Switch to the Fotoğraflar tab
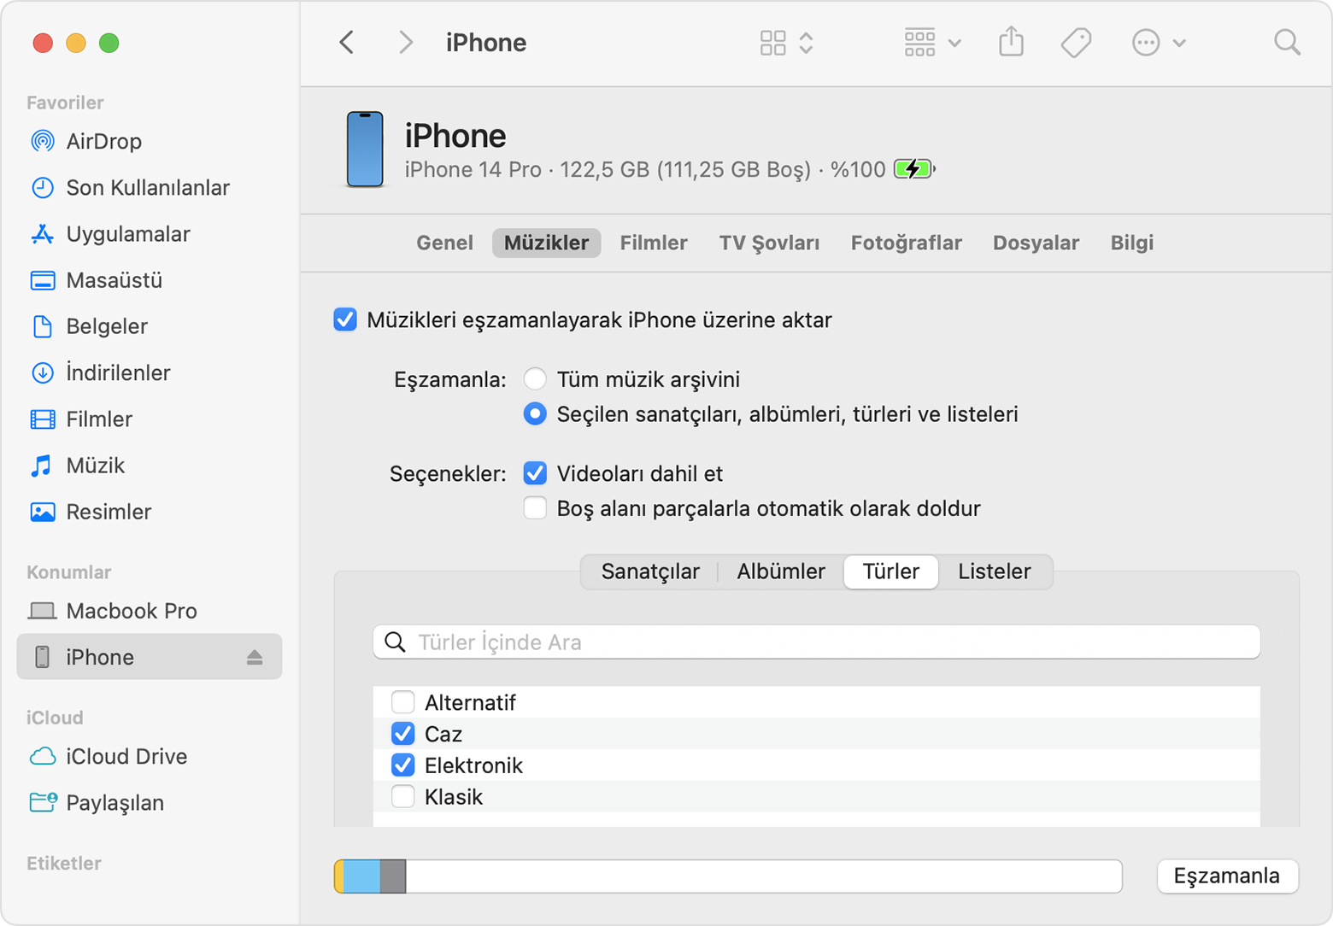Screen dimensions: 1333x926 pyautogui.click(x=906, y=243)
